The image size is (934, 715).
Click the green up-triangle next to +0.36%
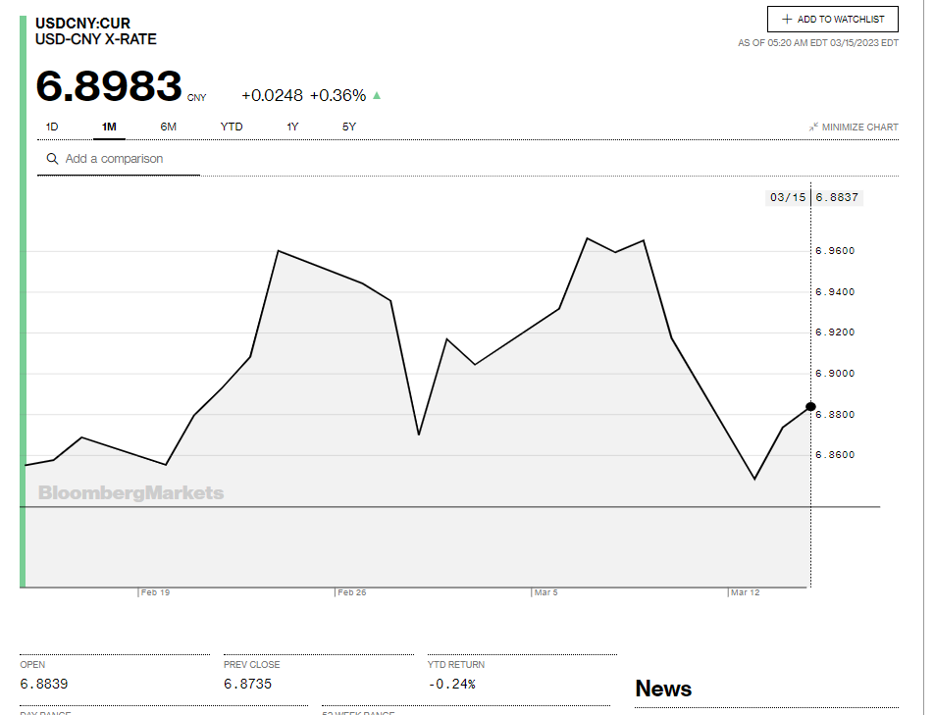(x=377, y=95)
